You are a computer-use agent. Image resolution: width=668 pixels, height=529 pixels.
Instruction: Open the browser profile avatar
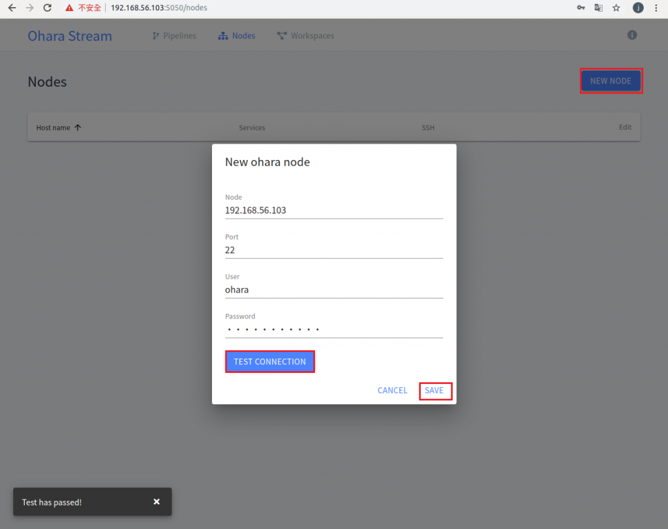coord(638,8)
